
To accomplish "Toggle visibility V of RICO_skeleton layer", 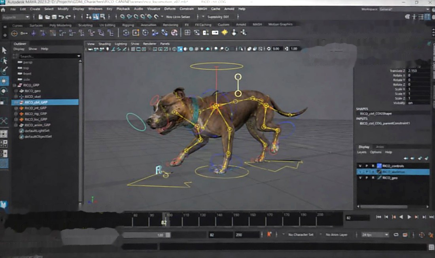I will (360, 172).
